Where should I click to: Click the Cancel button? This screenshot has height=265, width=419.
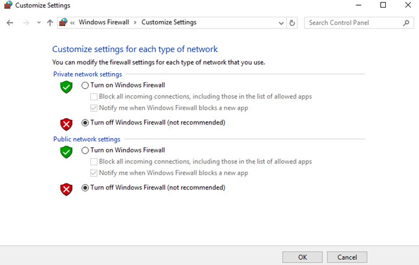[347, 257]
